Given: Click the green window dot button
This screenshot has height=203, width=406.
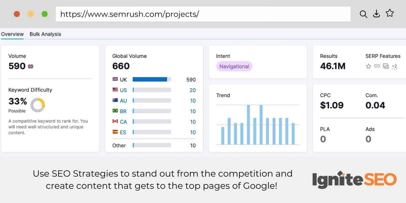Looking at the screenshot, I should click(45, 14).
